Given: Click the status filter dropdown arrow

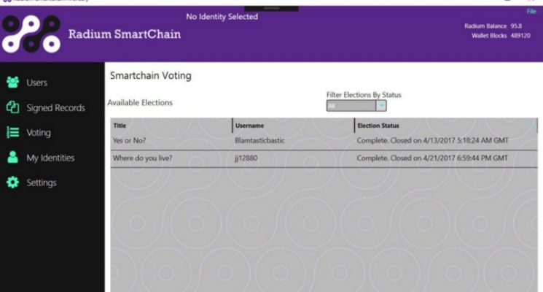Looking at the screenshot, I should 380,106.
